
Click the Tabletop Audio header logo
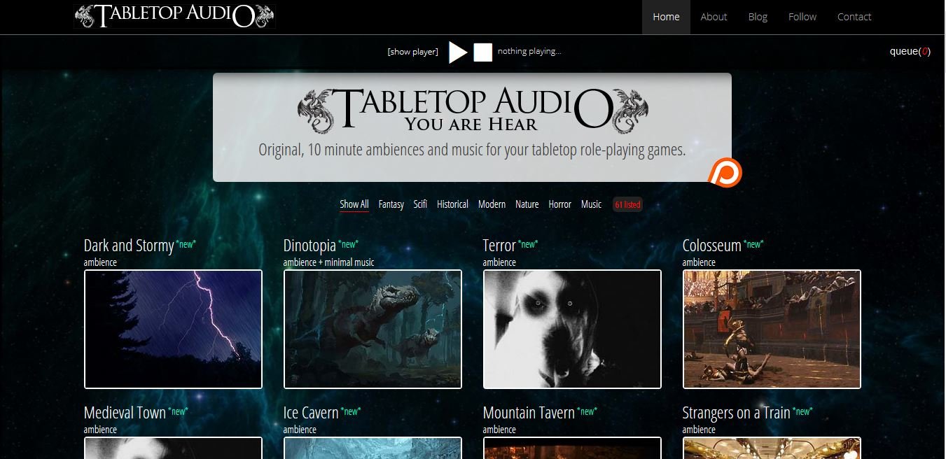click(174, 16)
